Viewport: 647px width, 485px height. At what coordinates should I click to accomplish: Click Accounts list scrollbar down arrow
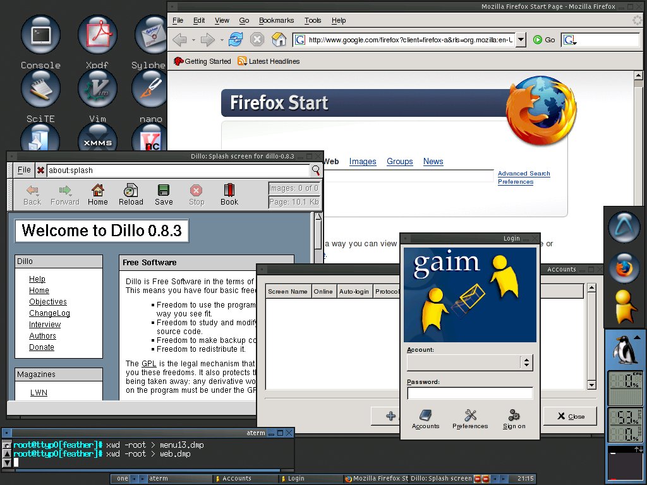coord(591,385)
